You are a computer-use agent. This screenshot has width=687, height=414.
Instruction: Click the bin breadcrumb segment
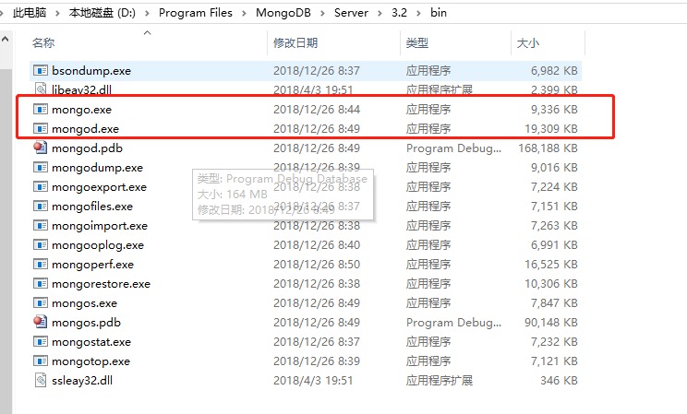pos(438,13)
